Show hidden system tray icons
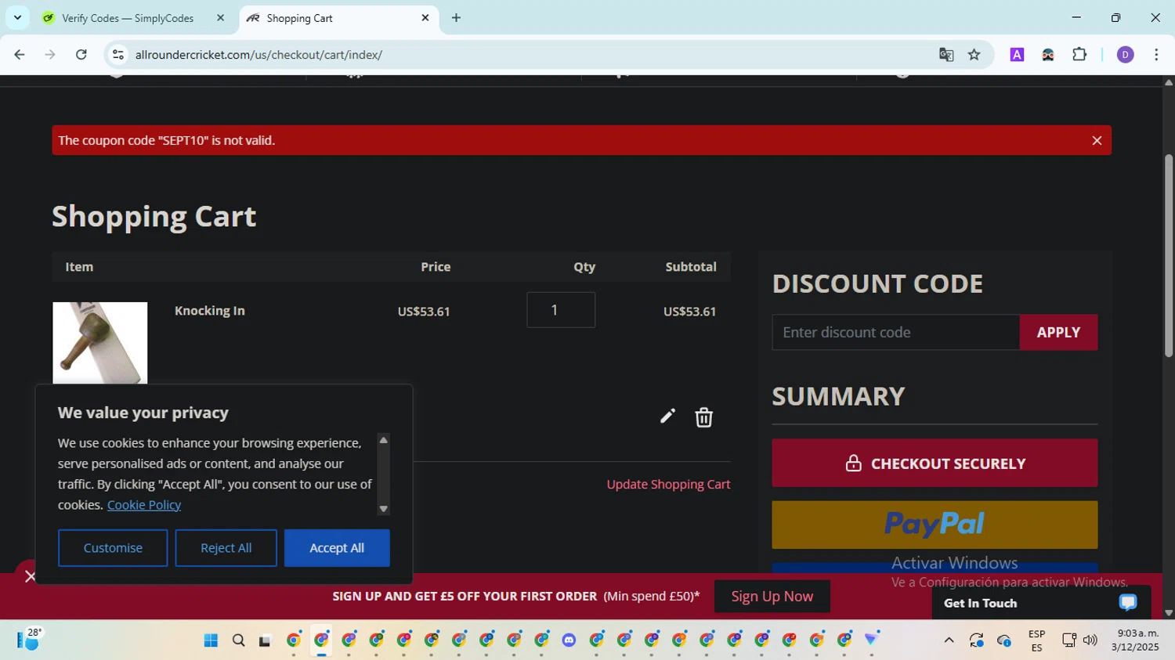The image size is (1175, 660). tap(949, 640)
